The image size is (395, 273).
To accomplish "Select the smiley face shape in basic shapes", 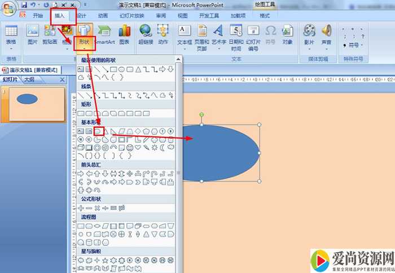I will tap(130, 148).
